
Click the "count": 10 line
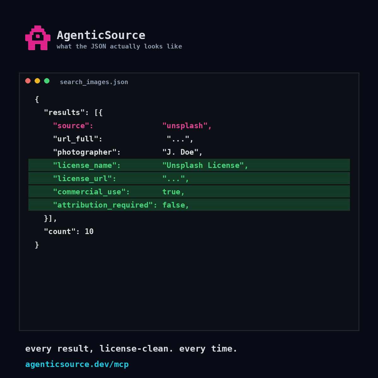pos(69,232)
